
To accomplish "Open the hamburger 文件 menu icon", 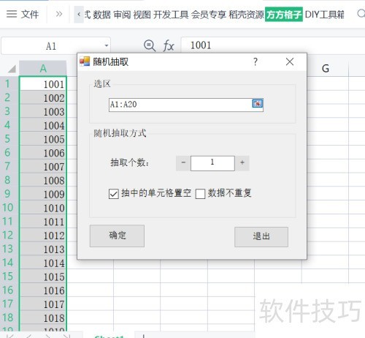I will click(12, 14).
